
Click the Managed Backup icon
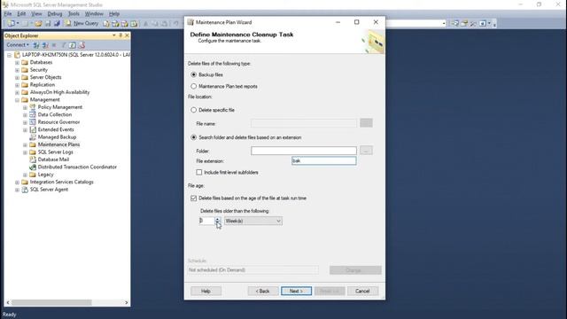click(33, 137)
